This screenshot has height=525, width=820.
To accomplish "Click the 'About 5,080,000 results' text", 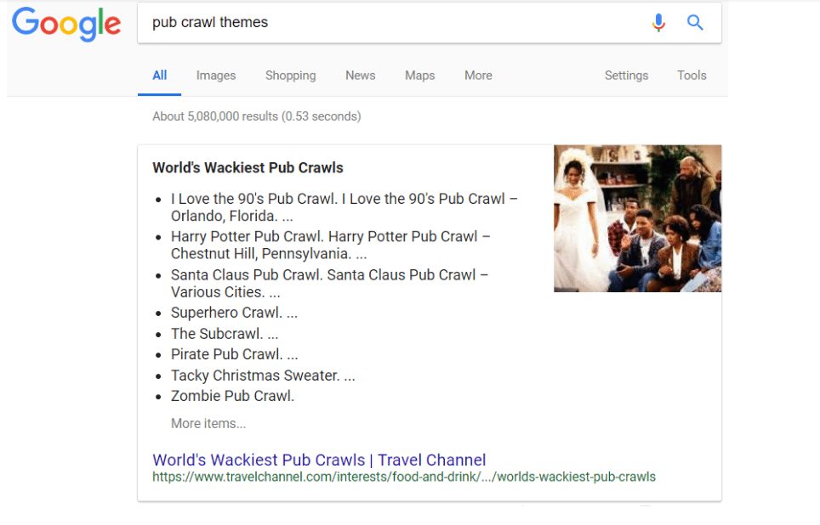I will pyautogui.click(x=256, y=116).
